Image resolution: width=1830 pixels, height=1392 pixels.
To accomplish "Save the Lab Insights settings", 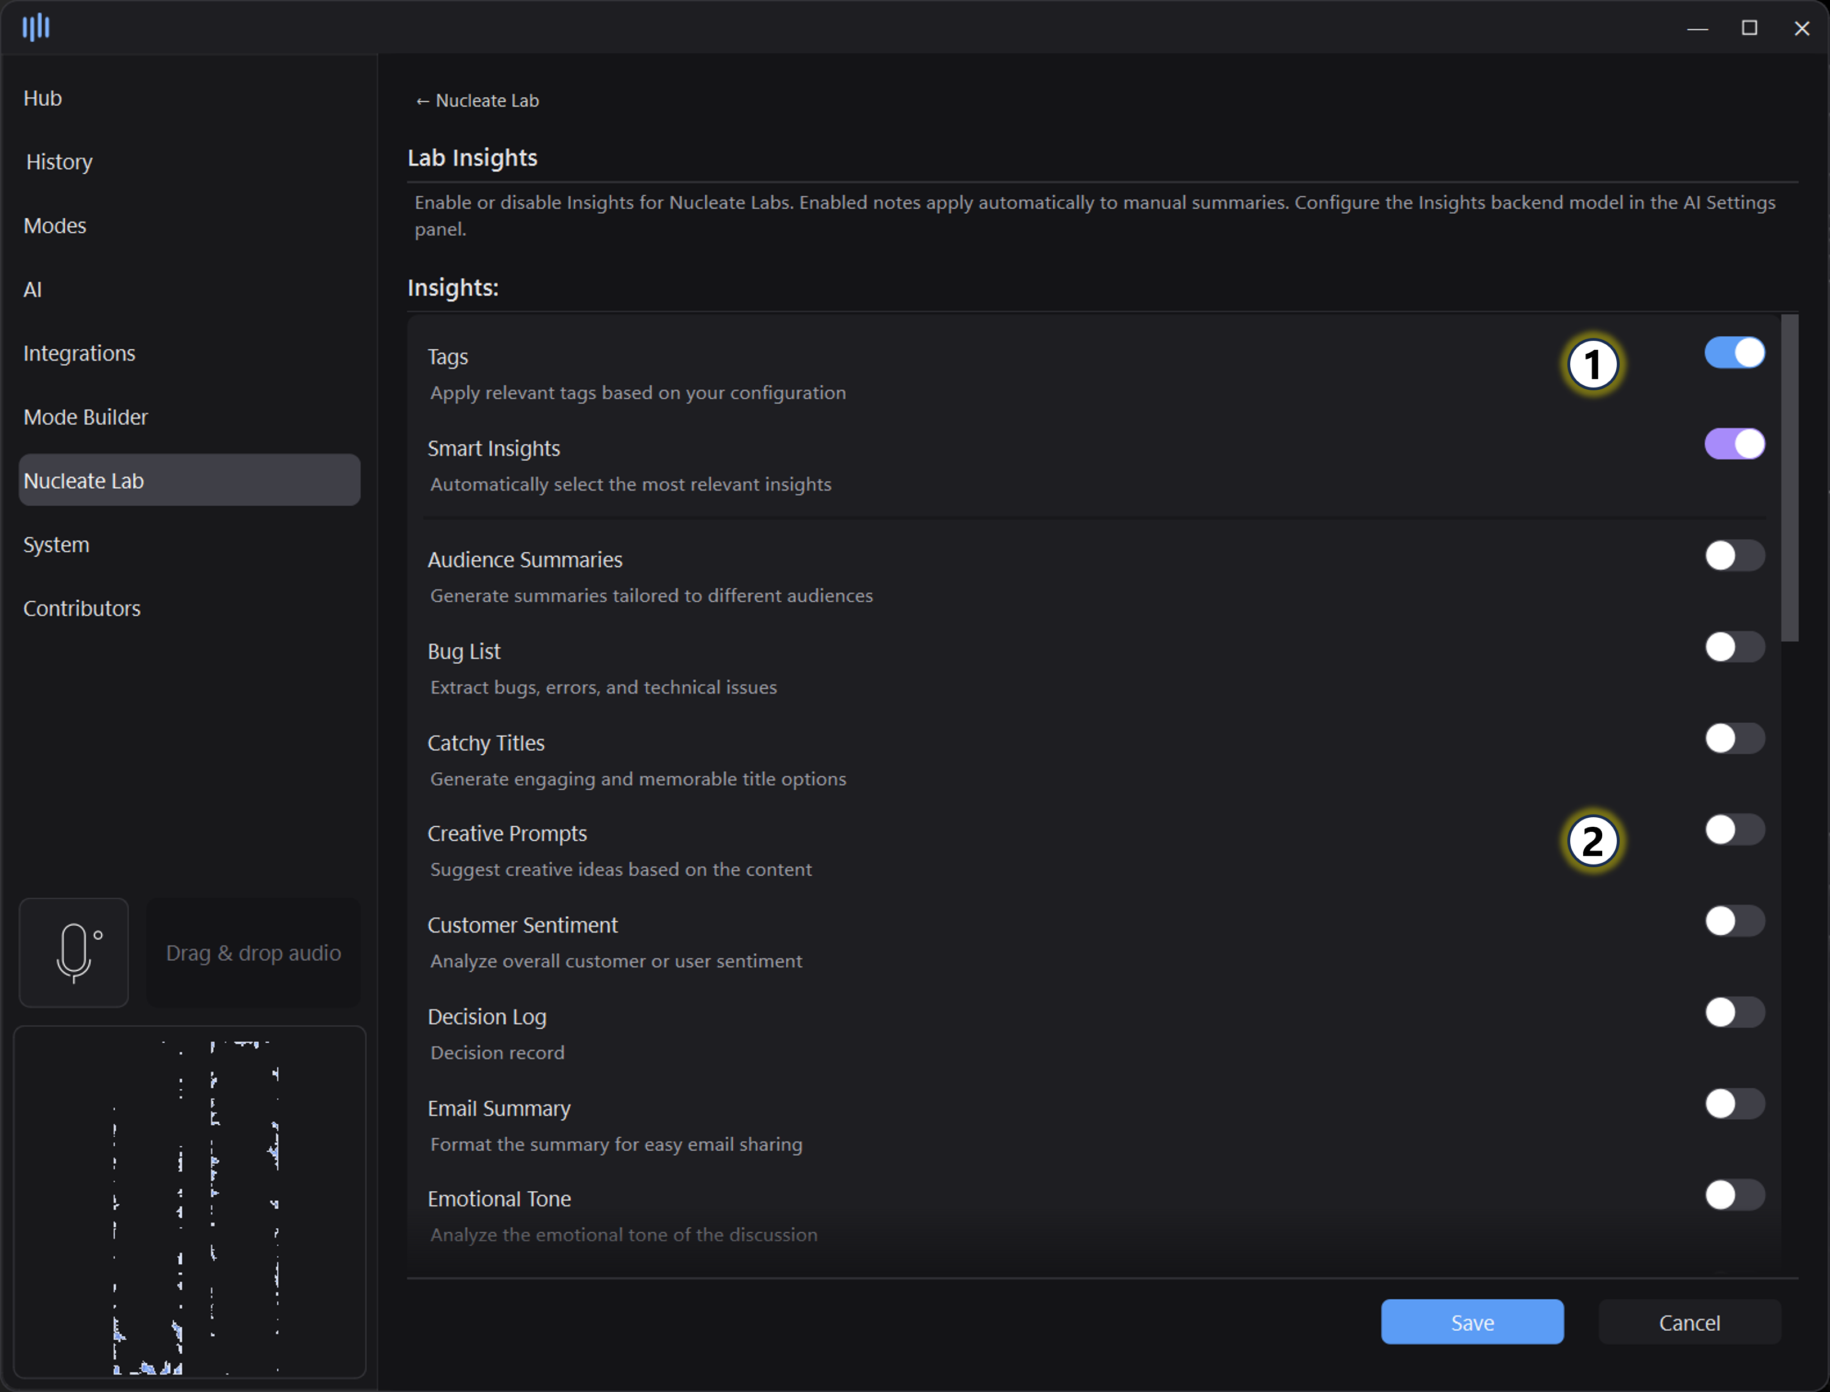I will 1472,1322.
